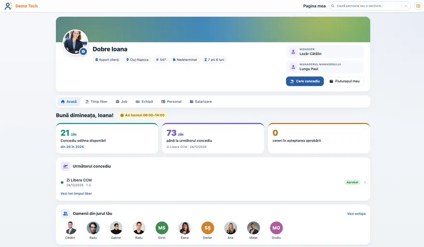Open the Timp liber tab
The height and width of the screenshot is (247, 424).
pos(96,102)
